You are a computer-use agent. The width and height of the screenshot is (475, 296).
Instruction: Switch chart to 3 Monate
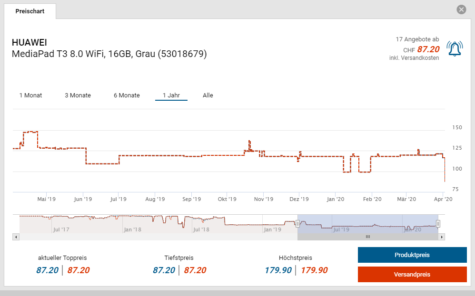click(78, 95)
